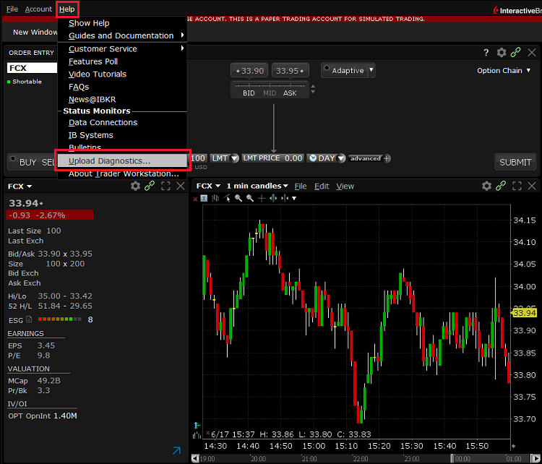Screen dimensions: 542x464
Task: Click order entry window link chain icon
Action: (516, 52)
